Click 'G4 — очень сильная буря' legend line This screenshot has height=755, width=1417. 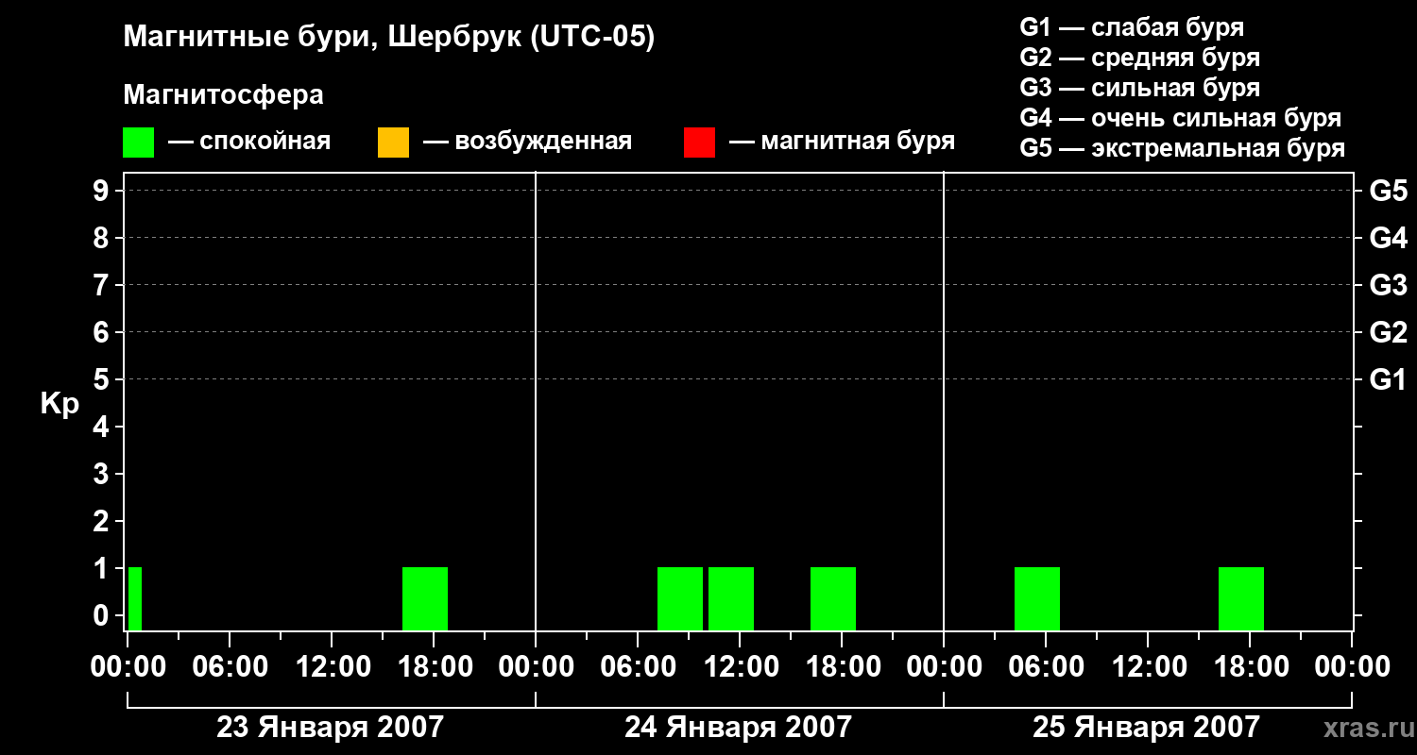pyautogui.click(x=1181, y=118)
